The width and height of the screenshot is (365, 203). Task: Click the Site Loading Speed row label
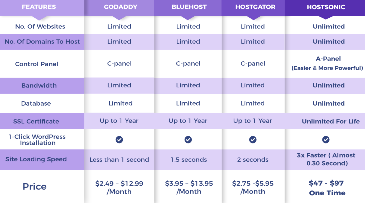point(36,159)
